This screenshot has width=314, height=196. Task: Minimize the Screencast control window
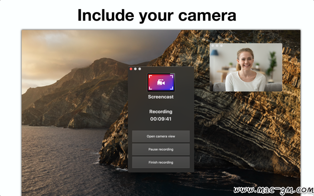click(x=135, y=69)
